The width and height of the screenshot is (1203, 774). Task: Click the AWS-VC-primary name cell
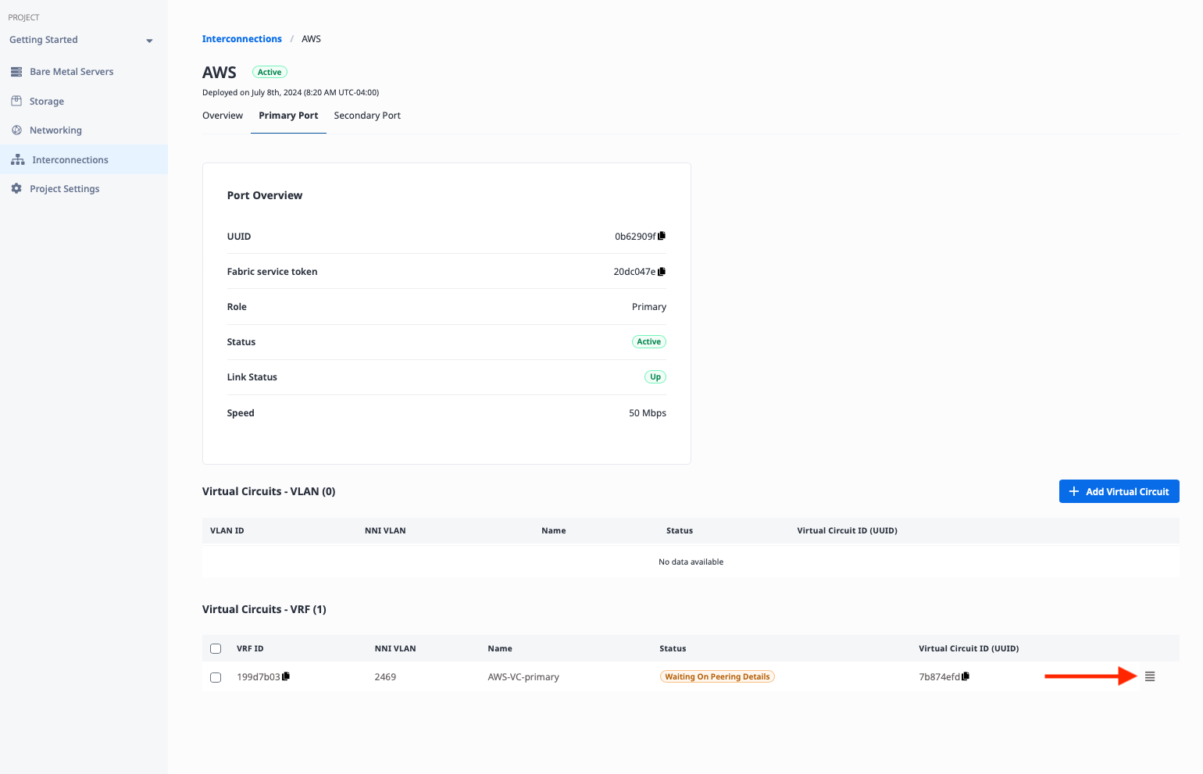(x=523, y=677)
